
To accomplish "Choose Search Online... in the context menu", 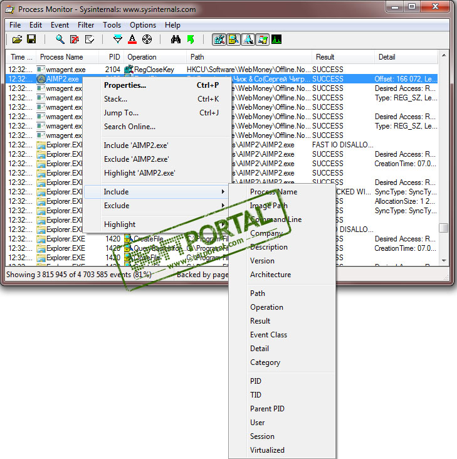I will (157, 127).
